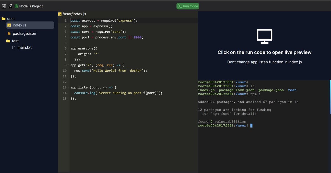Open index.js in file tree
Screen dimensions: 331x173
30,25
